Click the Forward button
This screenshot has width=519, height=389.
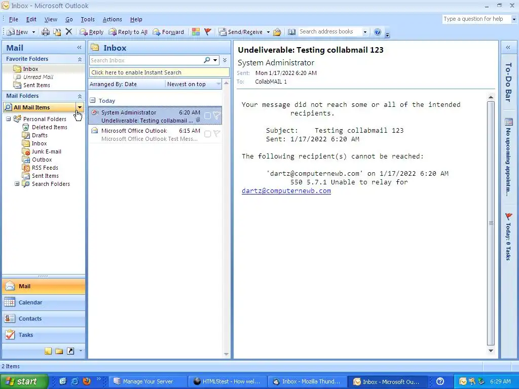coord(168,32)
